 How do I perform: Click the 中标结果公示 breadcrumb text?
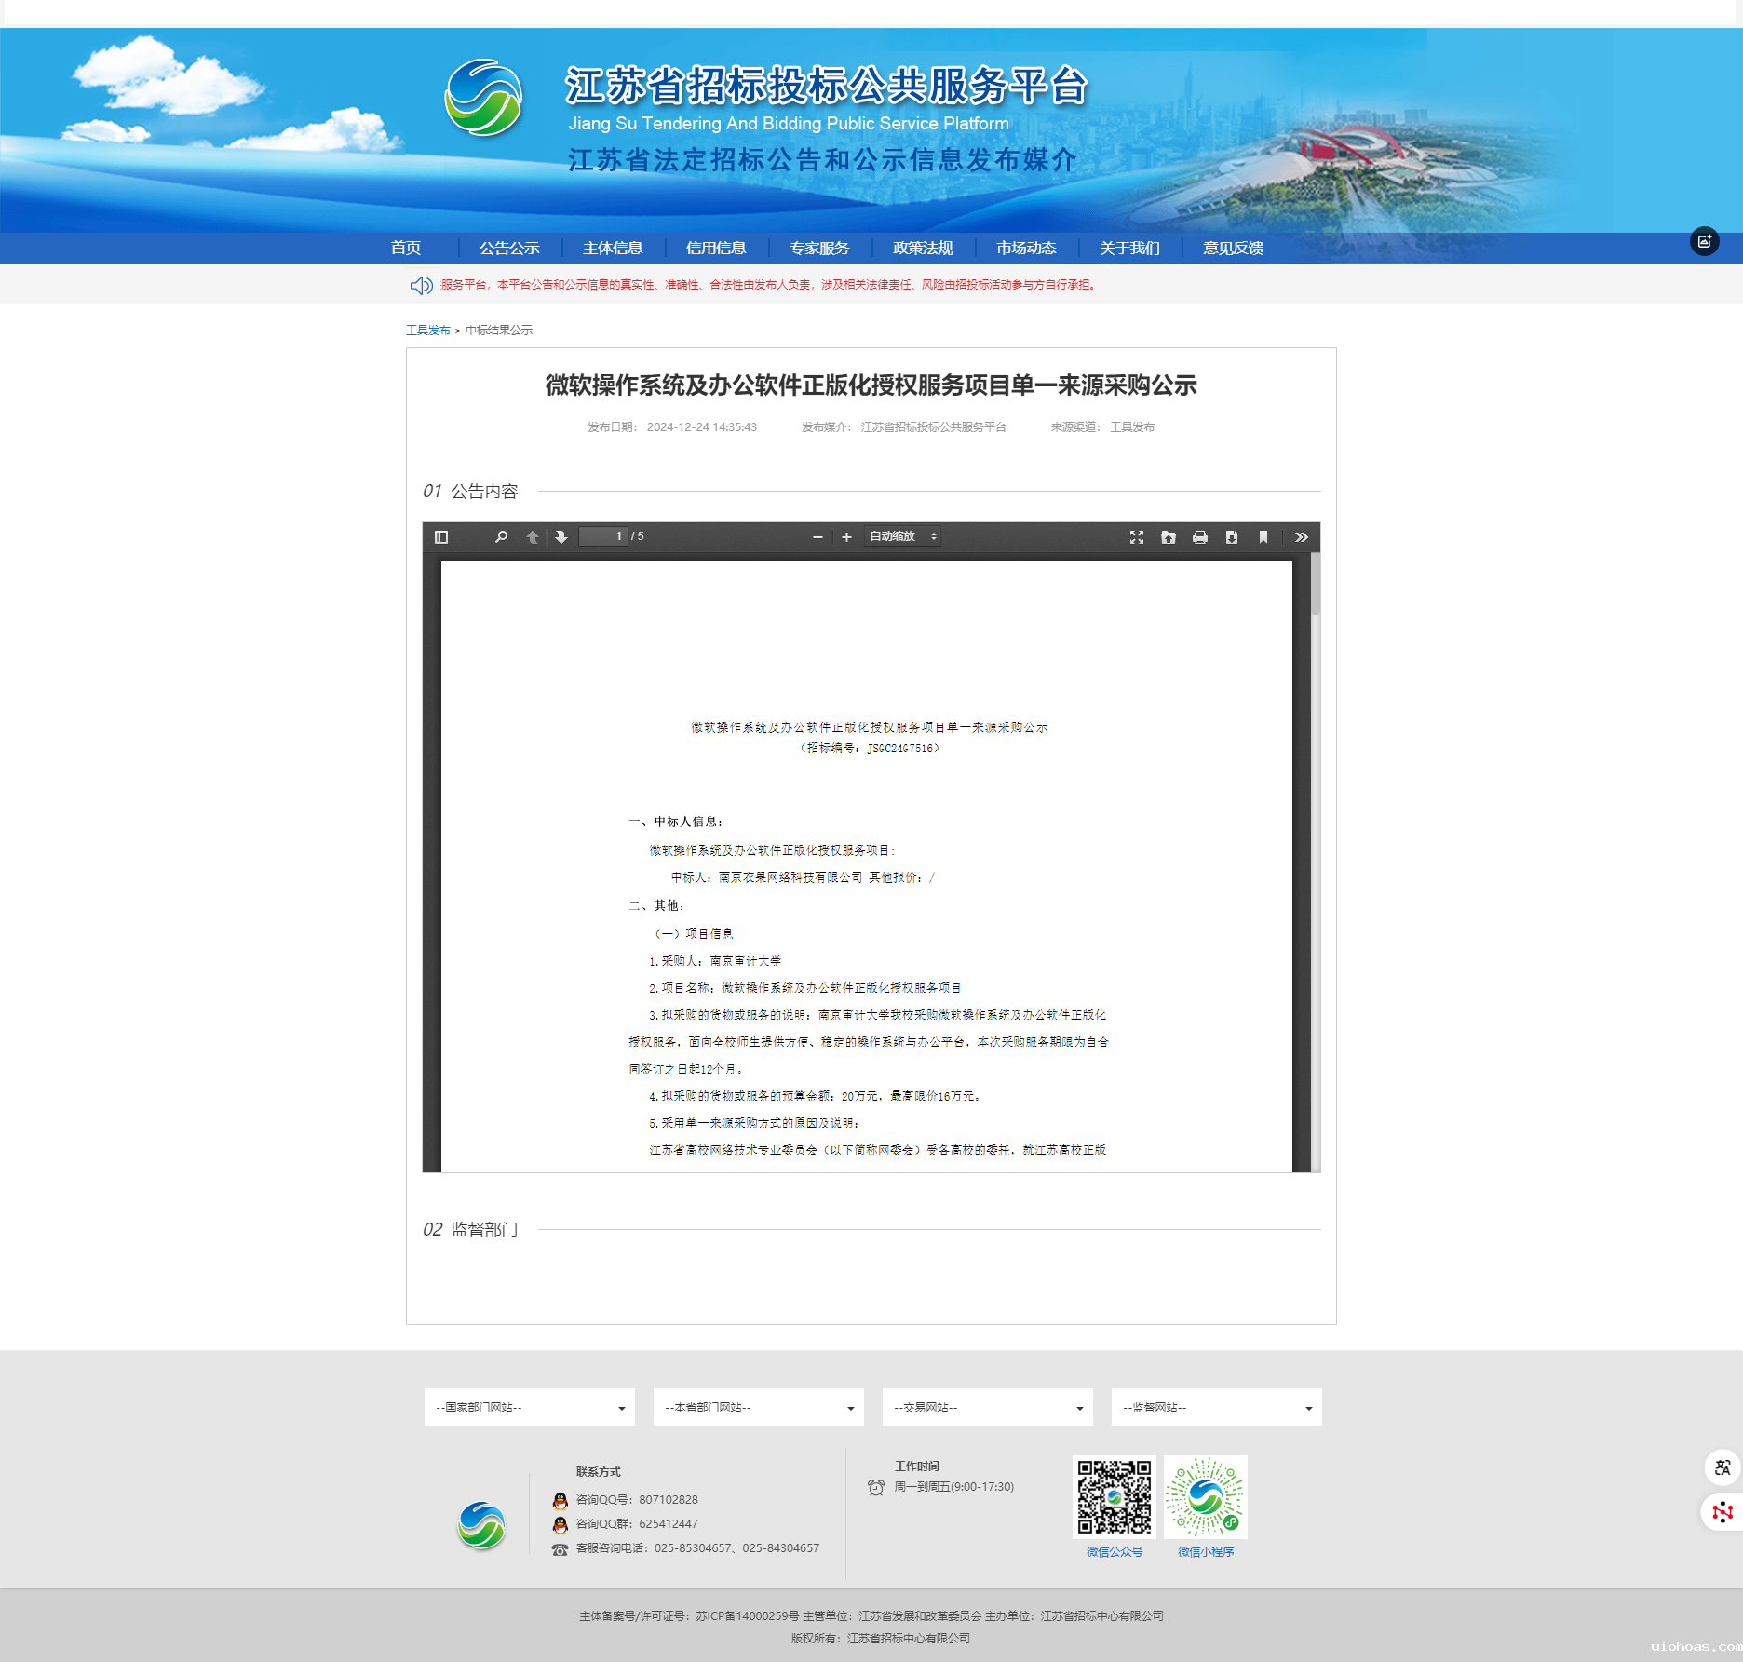point(499,331)
